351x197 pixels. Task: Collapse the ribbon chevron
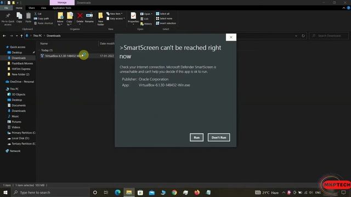click(344, 8)
